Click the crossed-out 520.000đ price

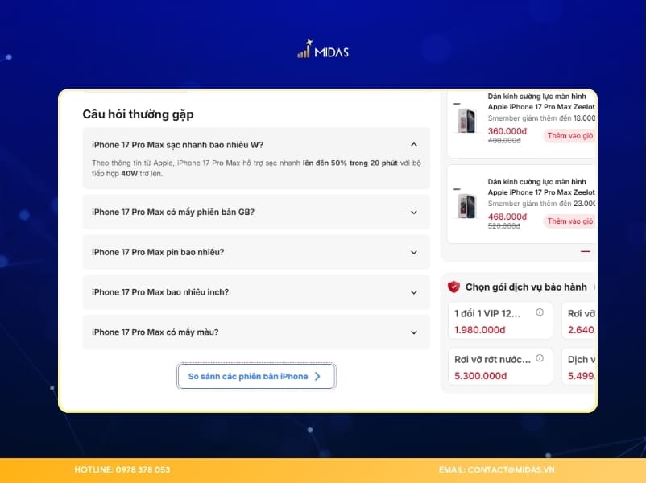504,226
